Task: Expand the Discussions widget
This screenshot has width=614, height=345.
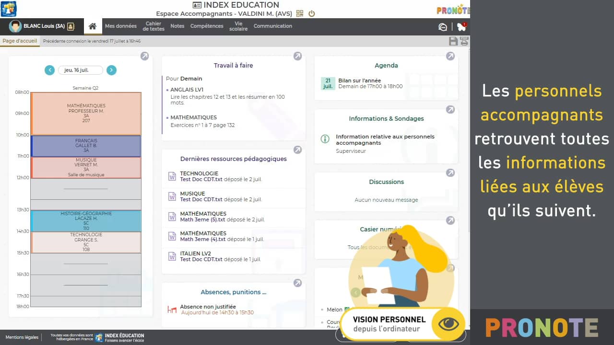Action: 450,172
